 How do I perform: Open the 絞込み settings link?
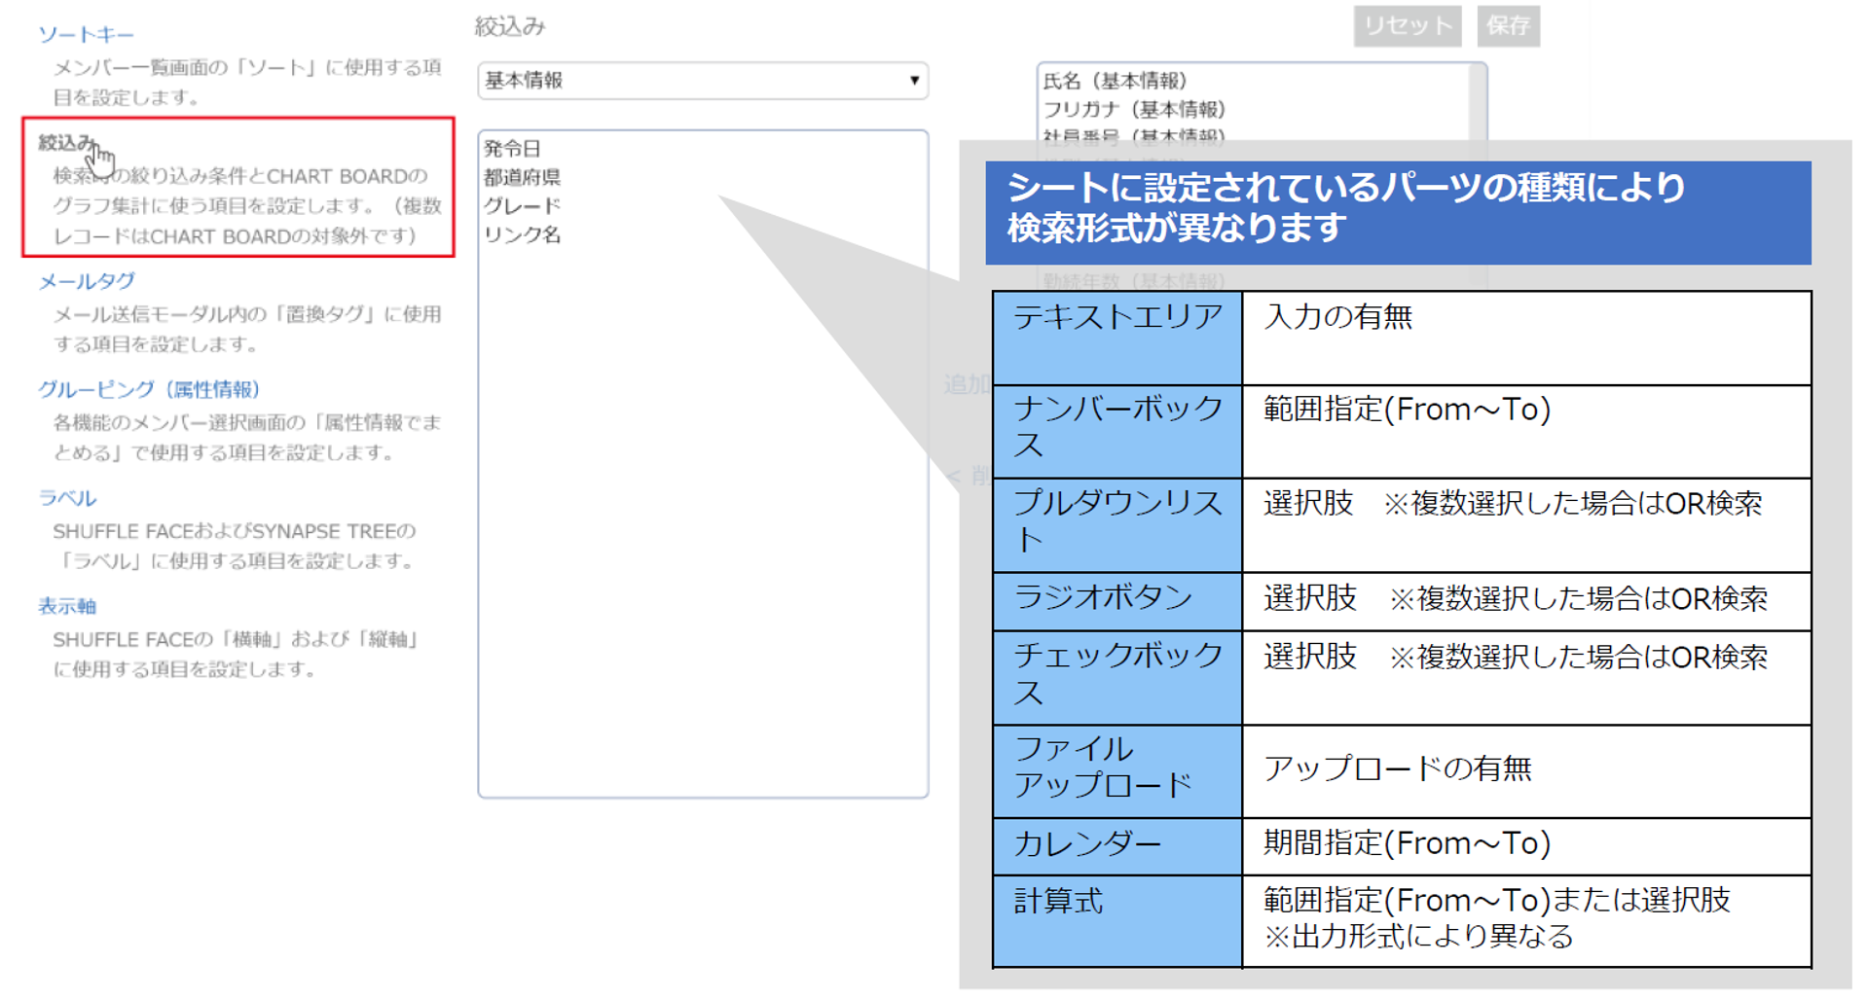(67, 143)
